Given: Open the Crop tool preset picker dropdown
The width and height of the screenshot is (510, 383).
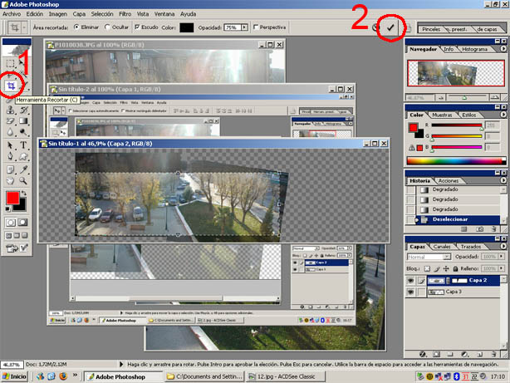Looking at the screenshot, I should coord(24,27).
